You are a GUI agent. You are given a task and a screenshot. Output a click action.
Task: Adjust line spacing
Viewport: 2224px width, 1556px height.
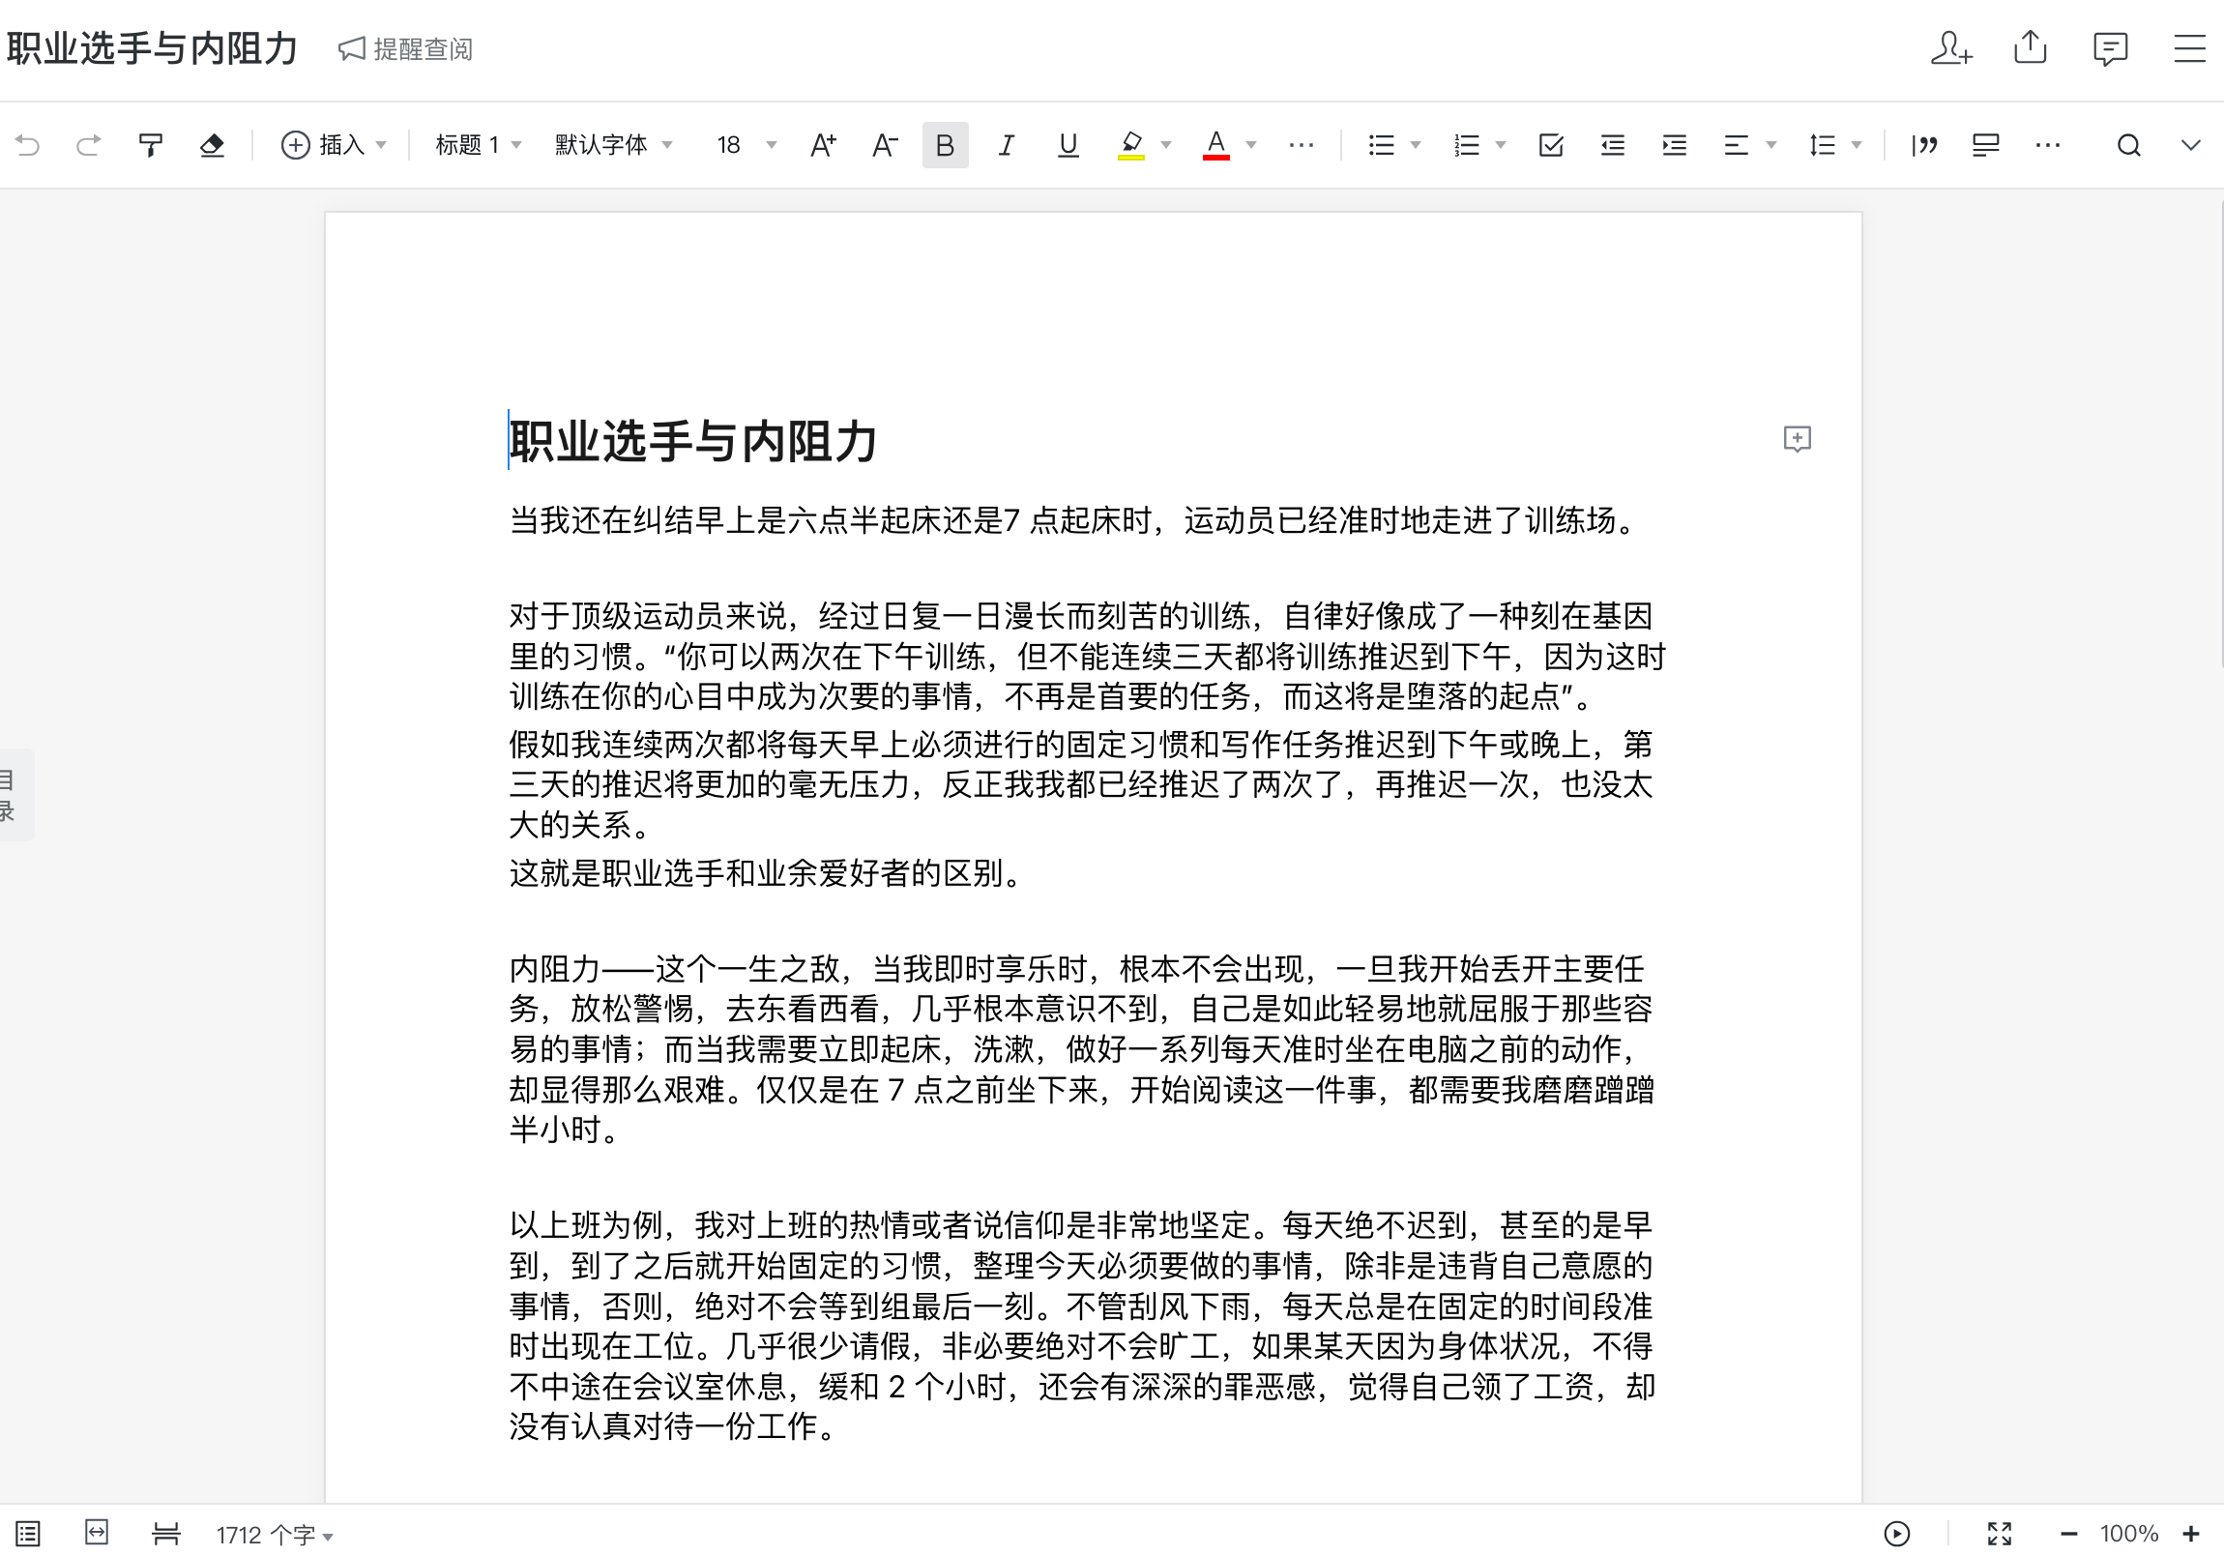point(1822,145)
